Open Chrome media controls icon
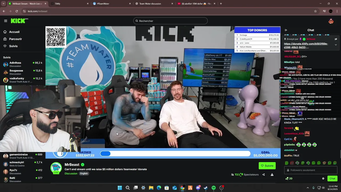The width and height of the screenshot is (341, 192). click(324, 11)
